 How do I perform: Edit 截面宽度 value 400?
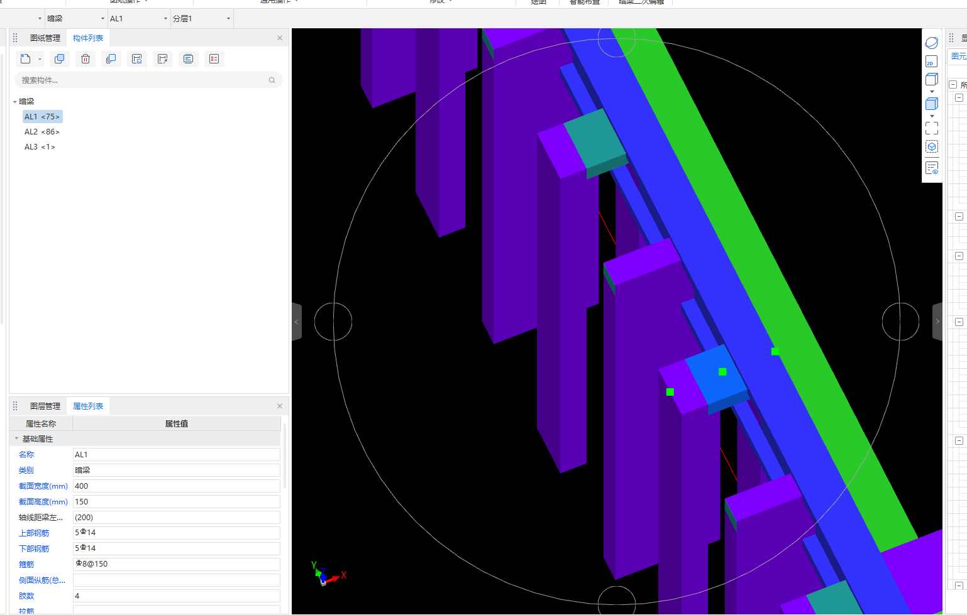click(177, 486)
